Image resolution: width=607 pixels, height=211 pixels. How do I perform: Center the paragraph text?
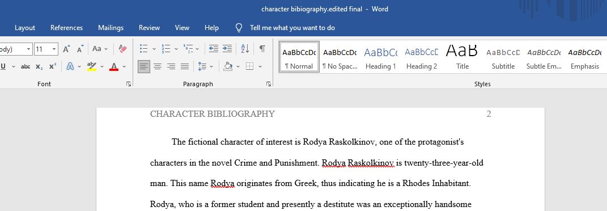(x=158, y=66)
